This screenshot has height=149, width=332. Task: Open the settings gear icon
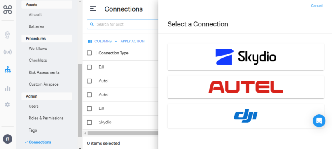[x=7, y=105]
